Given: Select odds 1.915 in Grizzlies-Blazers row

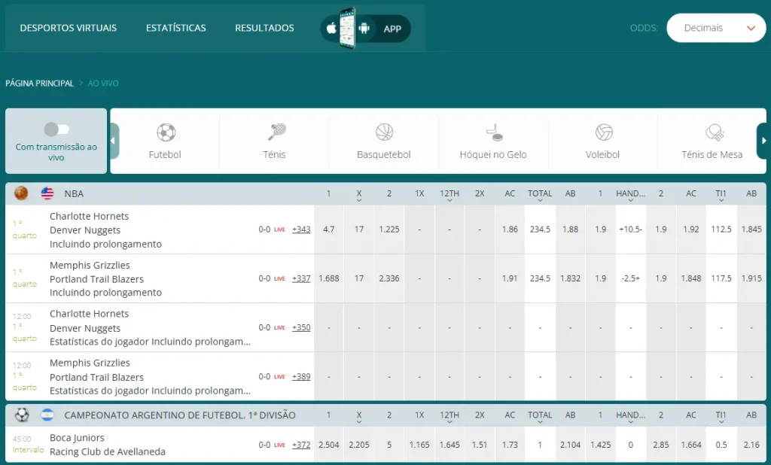Looking at the screenshot, I should click(751, 278).
